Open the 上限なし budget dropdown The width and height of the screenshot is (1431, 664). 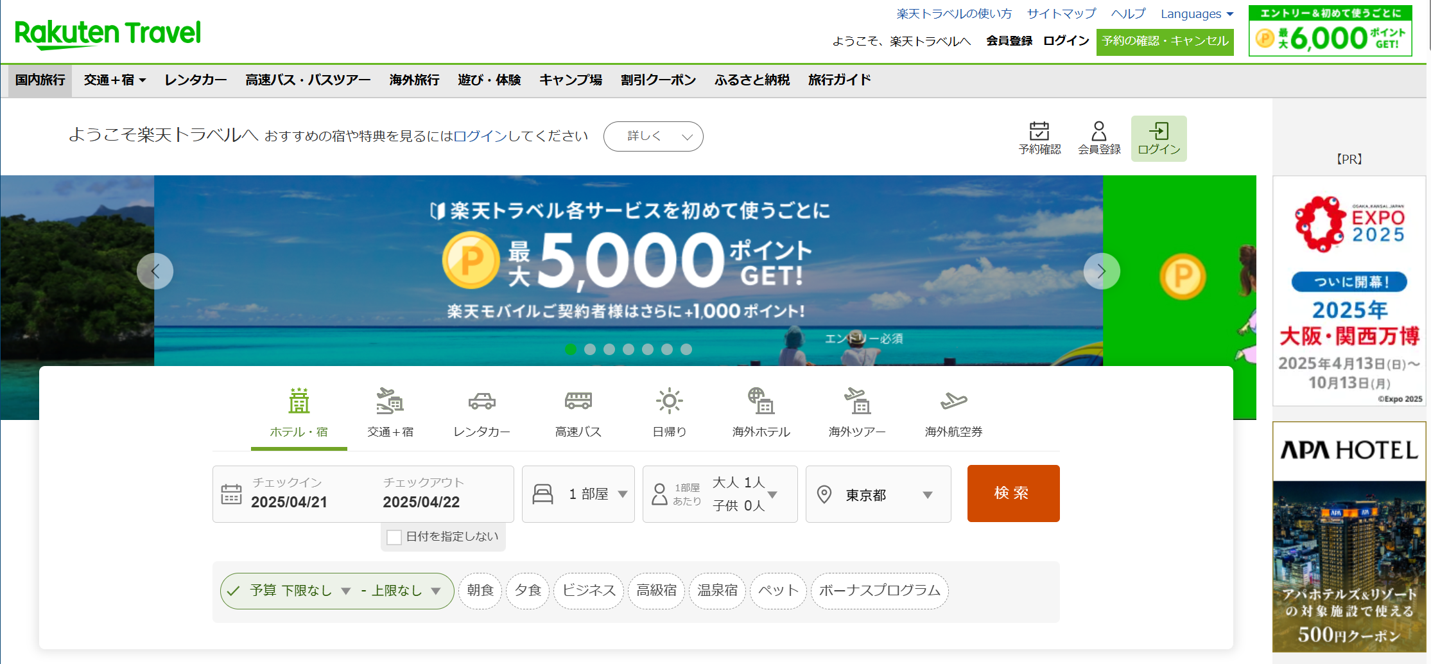click(406, 591)
